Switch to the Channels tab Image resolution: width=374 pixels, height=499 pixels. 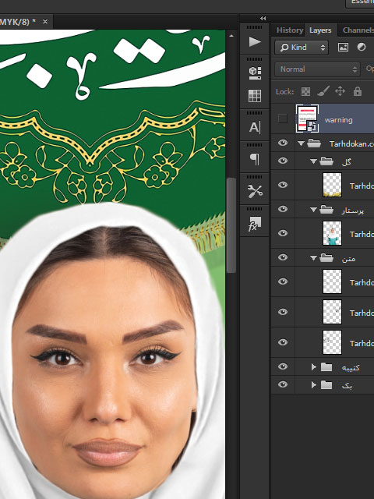click(358, 30)
